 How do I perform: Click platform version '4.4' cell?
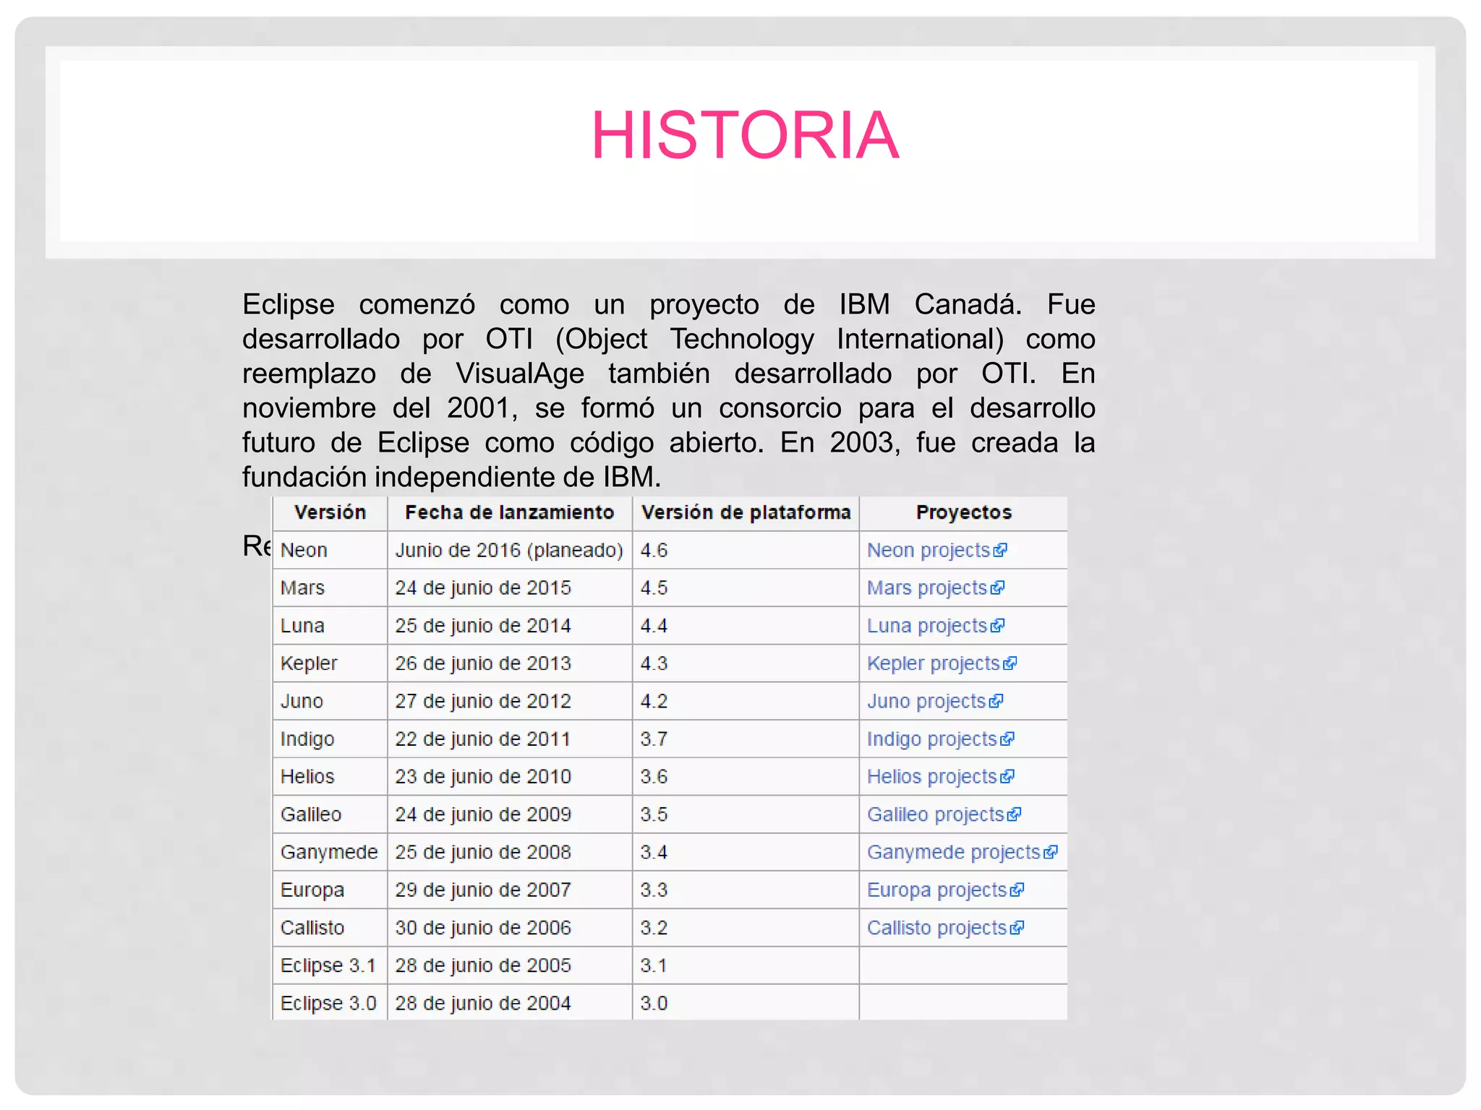pyautogui.click(x=746, y=626)
